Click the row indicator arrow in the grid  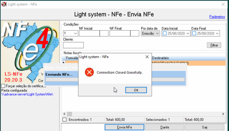click(x=64, y=63)
